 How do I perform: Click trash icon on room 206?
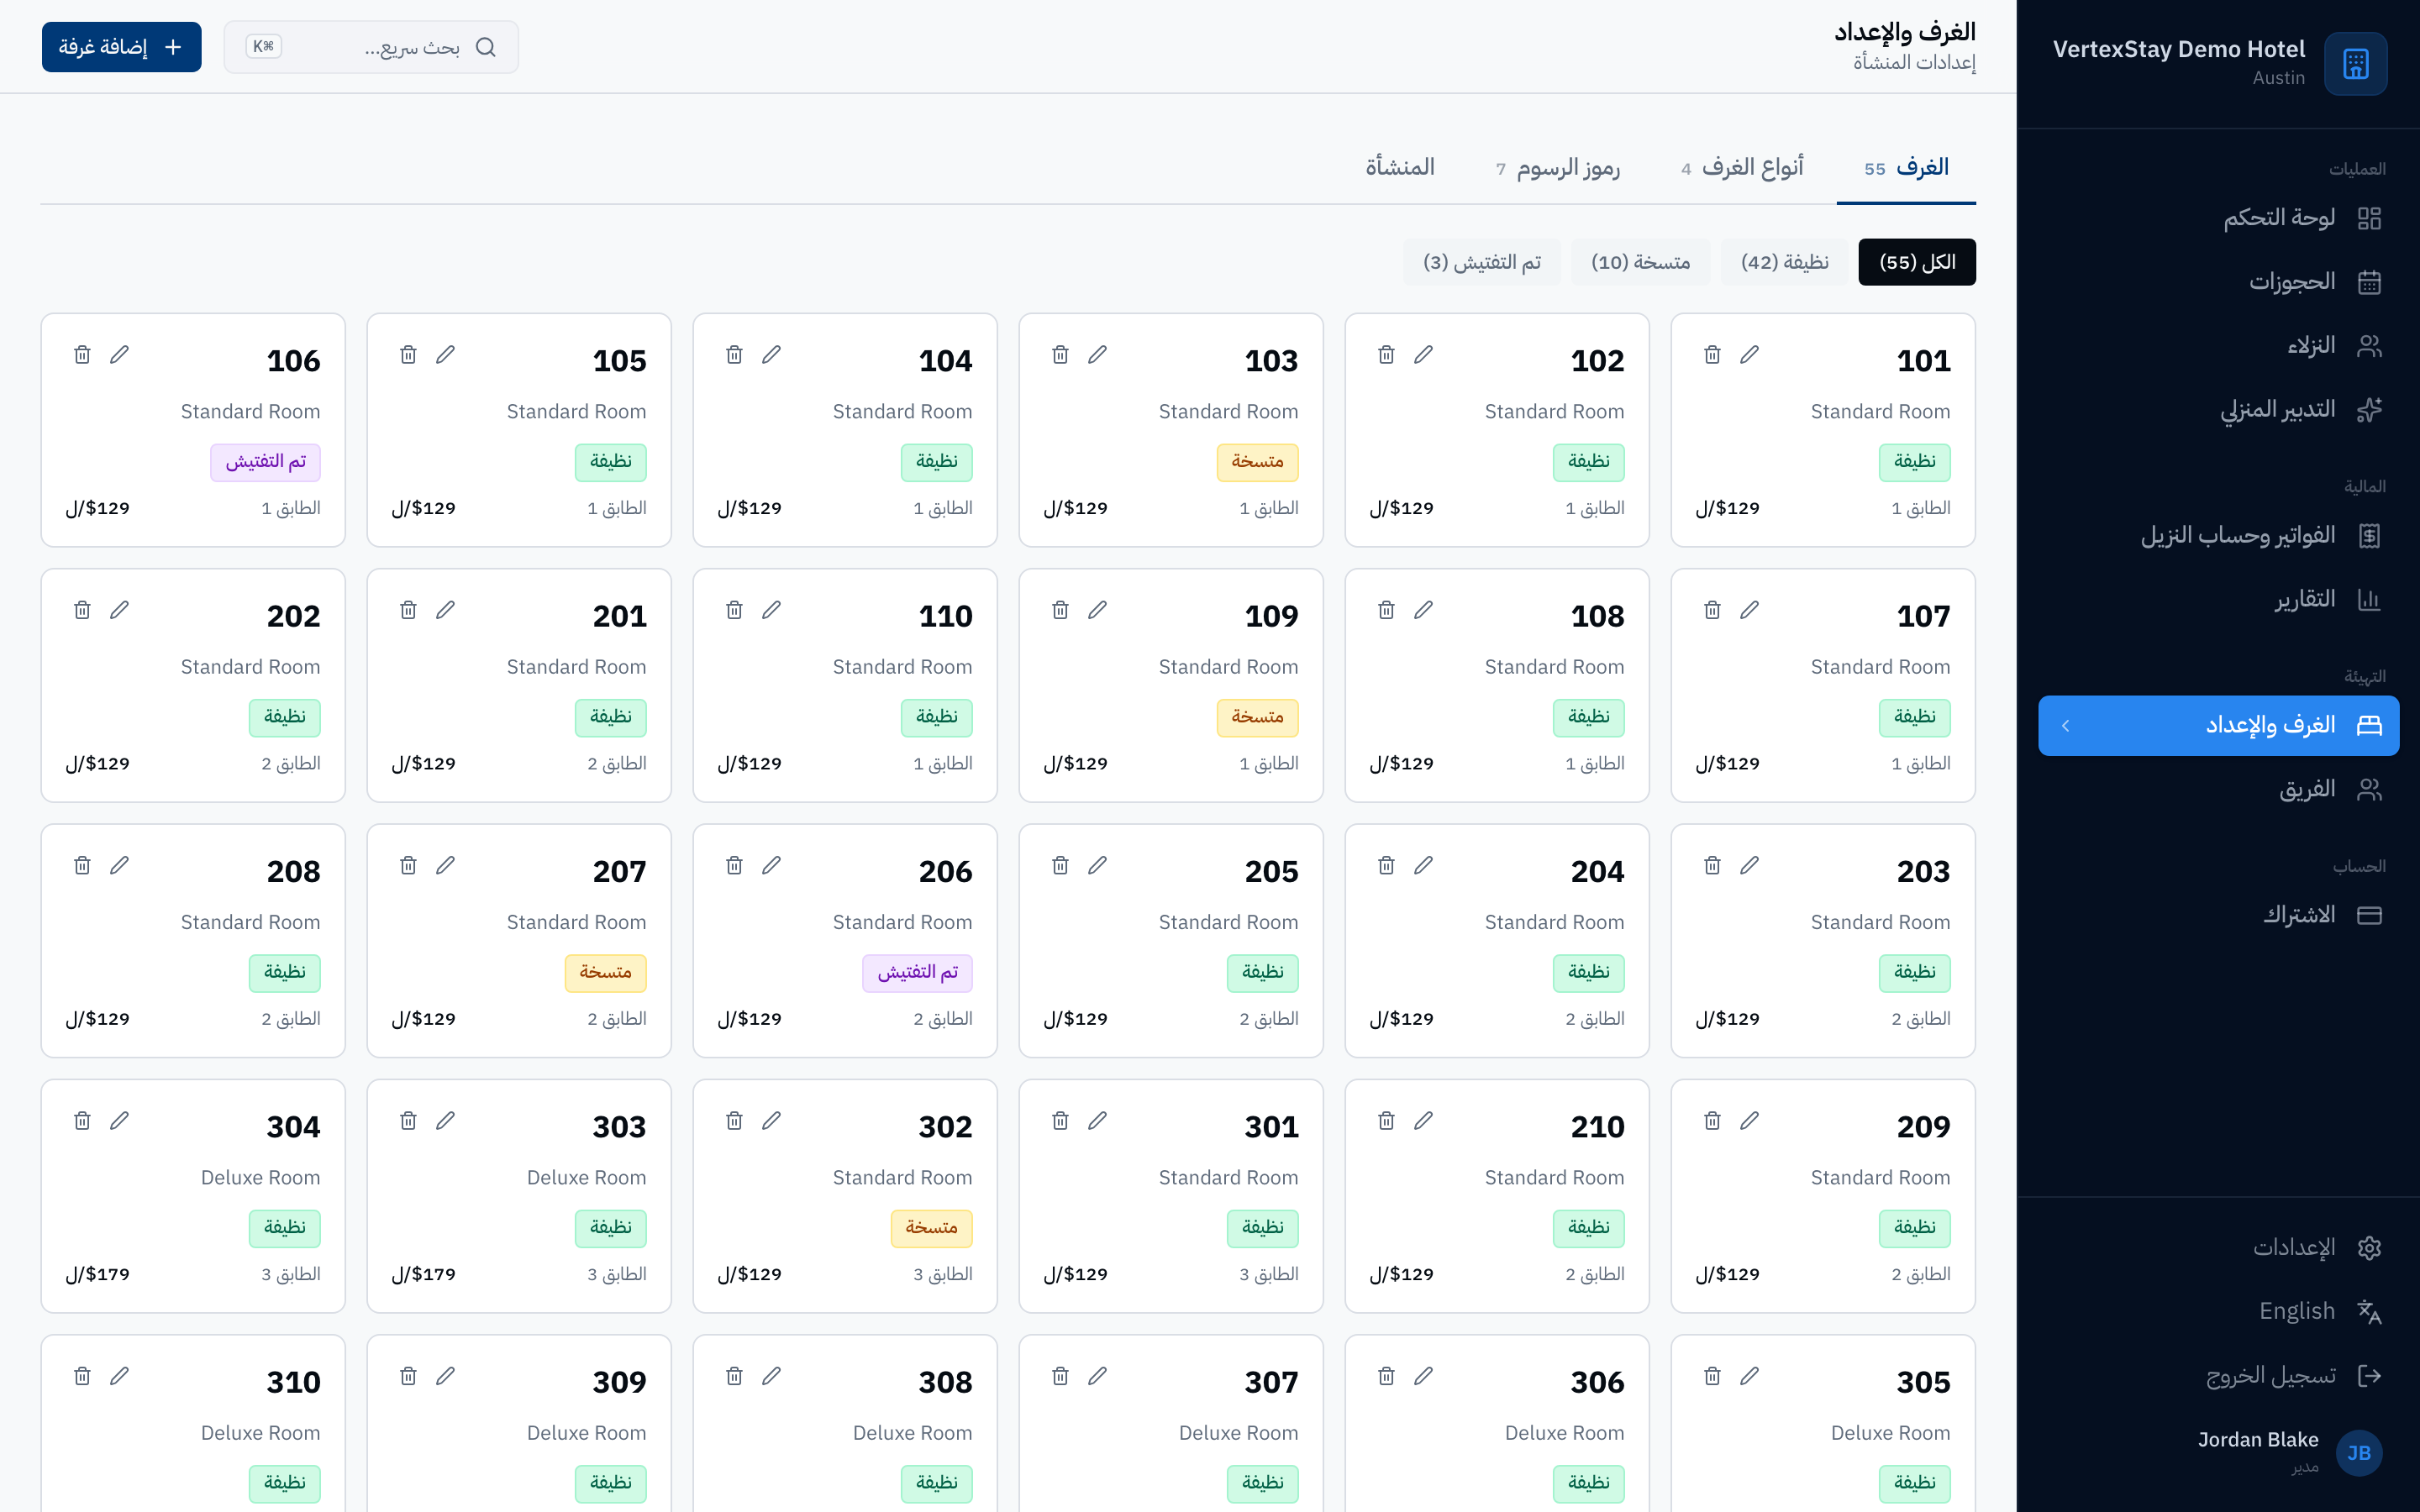click(734, 865)
